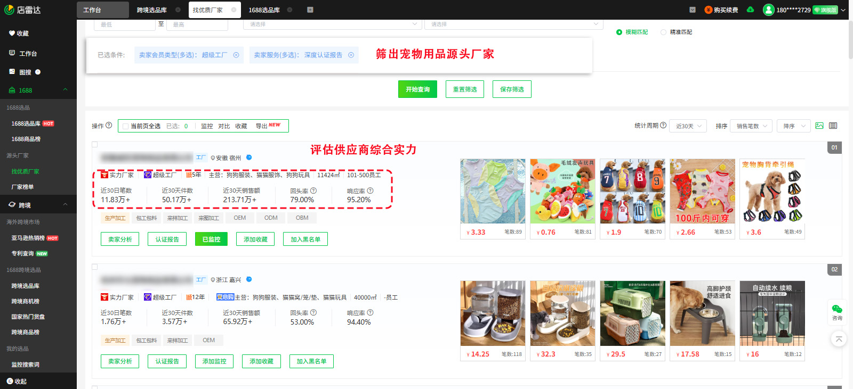Image resolution: width=853 pixels, height=389 pixels.
Task: Switch to the 跨境选品库 top tab
Action: point(152,10)
